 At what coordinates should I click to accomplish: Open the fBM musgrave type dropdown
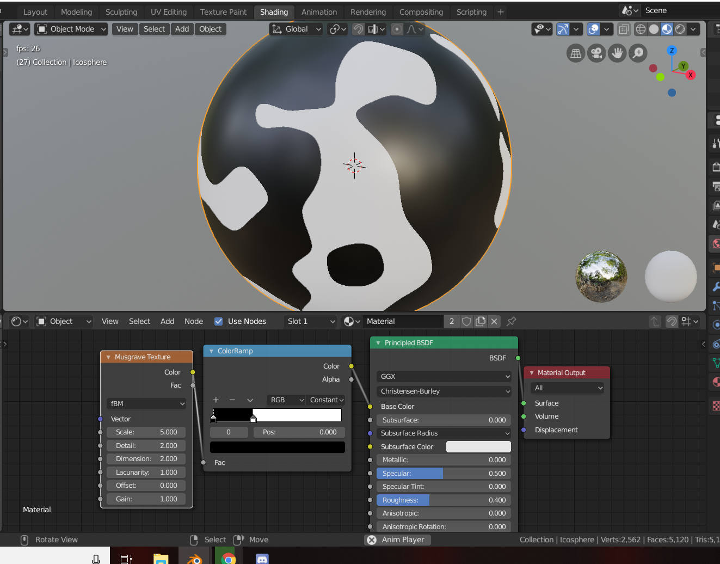147,403
